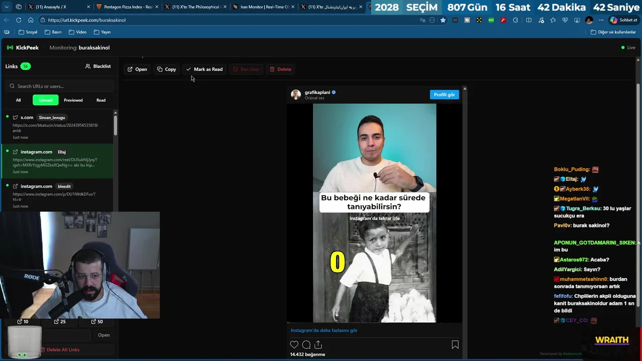Open browser extensions puzzle icon
Image resolution: width=642 pixels, height=361 pixels.
click(515, 20)
